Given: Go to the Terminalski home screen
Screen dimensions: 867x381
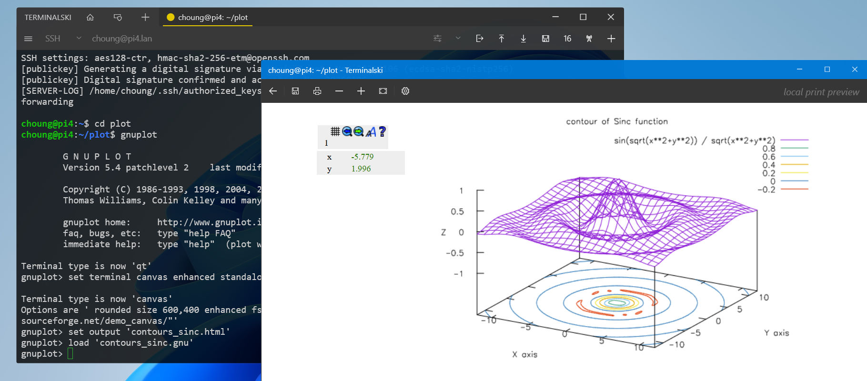Looking at the screenshot, I should (x=90, y=18).
